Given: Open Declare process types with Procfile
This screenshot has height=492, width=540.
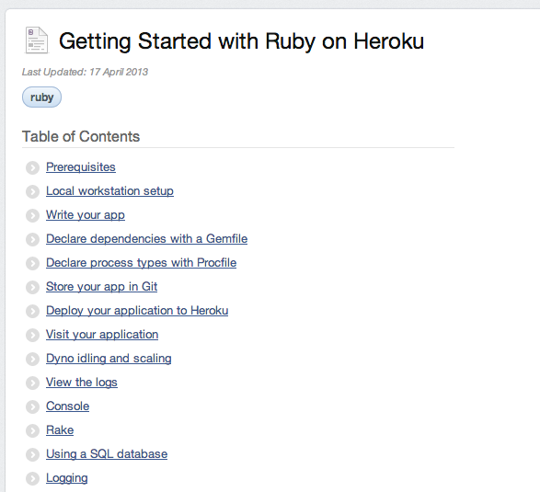Looking at the screenshot, I should [x=141, y=263].
